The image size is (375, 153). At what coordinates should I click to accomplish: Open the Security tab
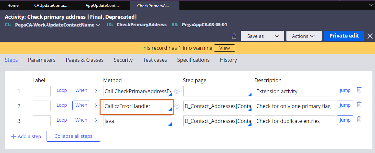pyautogui.click(x=123, y=60)
